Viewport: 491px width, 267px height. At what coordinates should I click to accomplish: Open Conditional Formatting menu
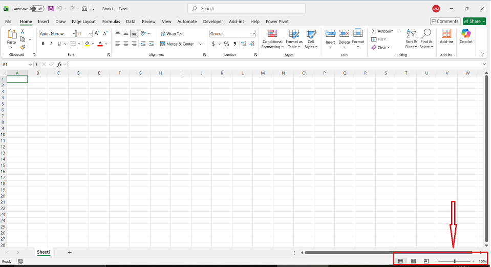[x=272, y=39]
